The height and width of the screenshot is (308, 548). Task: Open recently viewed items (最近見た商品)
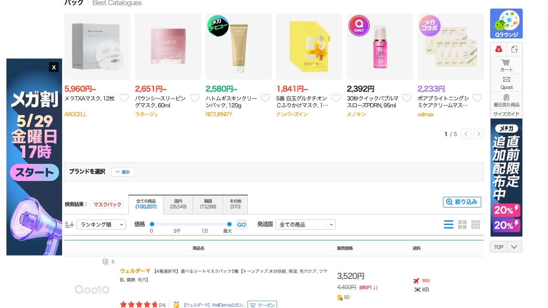point(506,100)
